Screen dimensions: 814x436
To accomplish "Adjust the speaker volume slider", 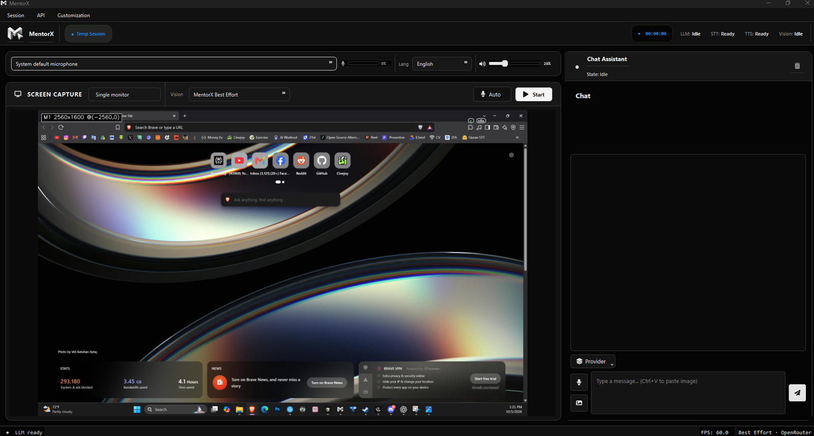I will (x=514, y=64).
